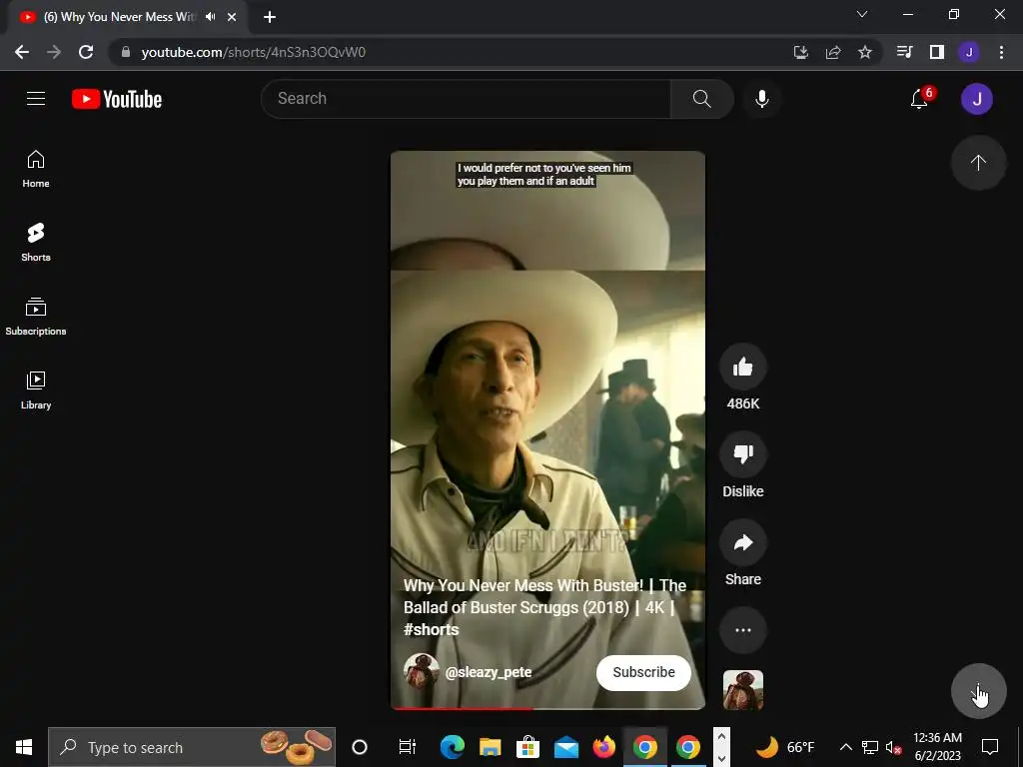Go to the next short with down arrow
The height and width of the screenshot is (767, 1023).
pos(978,691)
